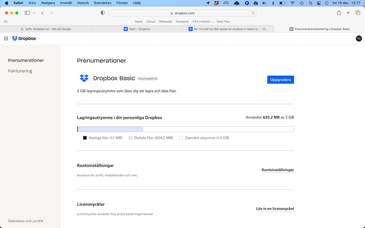This screenshot has height=228, width=365.
Task: Select Fakturering in the sidebar
Action: (20, 71)
